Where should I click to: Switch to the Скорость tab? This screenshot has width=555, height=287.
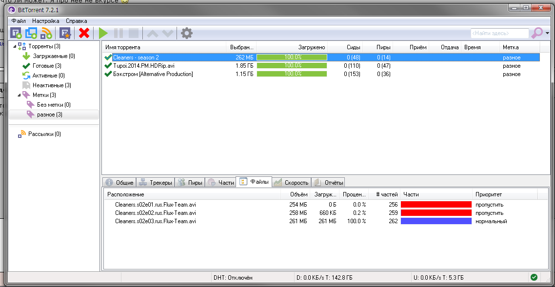pos(292,182)
